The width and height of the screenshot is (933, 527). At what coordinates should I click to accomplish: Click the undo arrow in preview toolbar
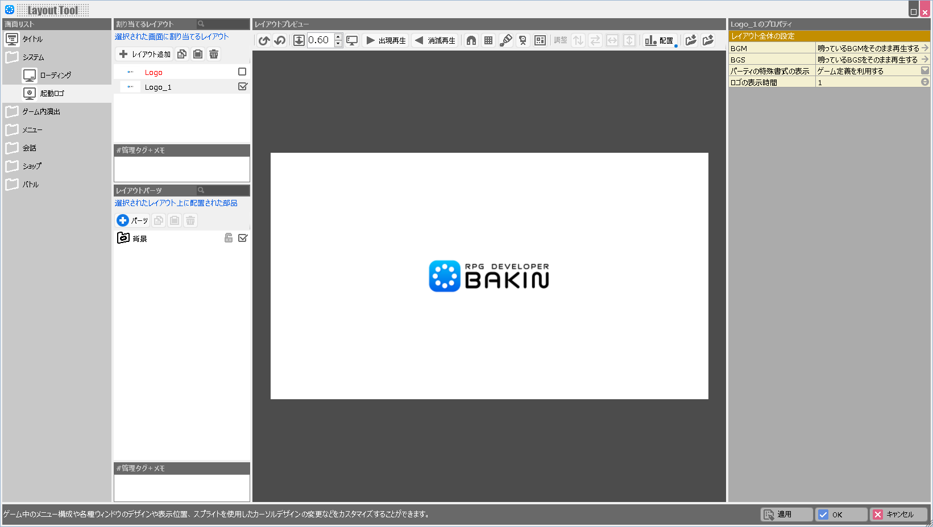coord(264,40)
